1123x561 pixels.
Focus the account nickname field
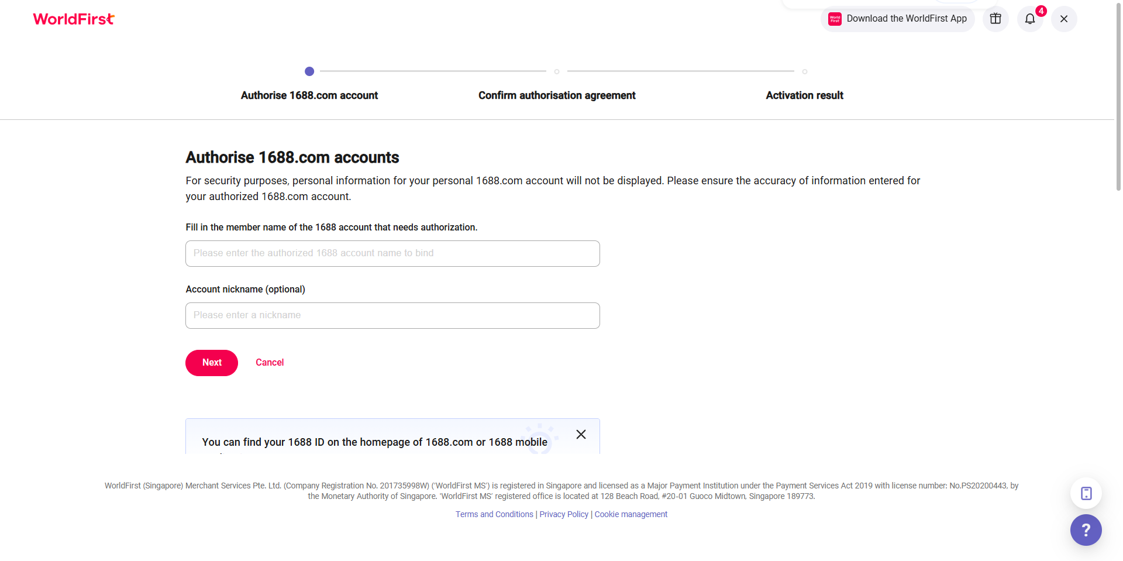coord(392,315)
